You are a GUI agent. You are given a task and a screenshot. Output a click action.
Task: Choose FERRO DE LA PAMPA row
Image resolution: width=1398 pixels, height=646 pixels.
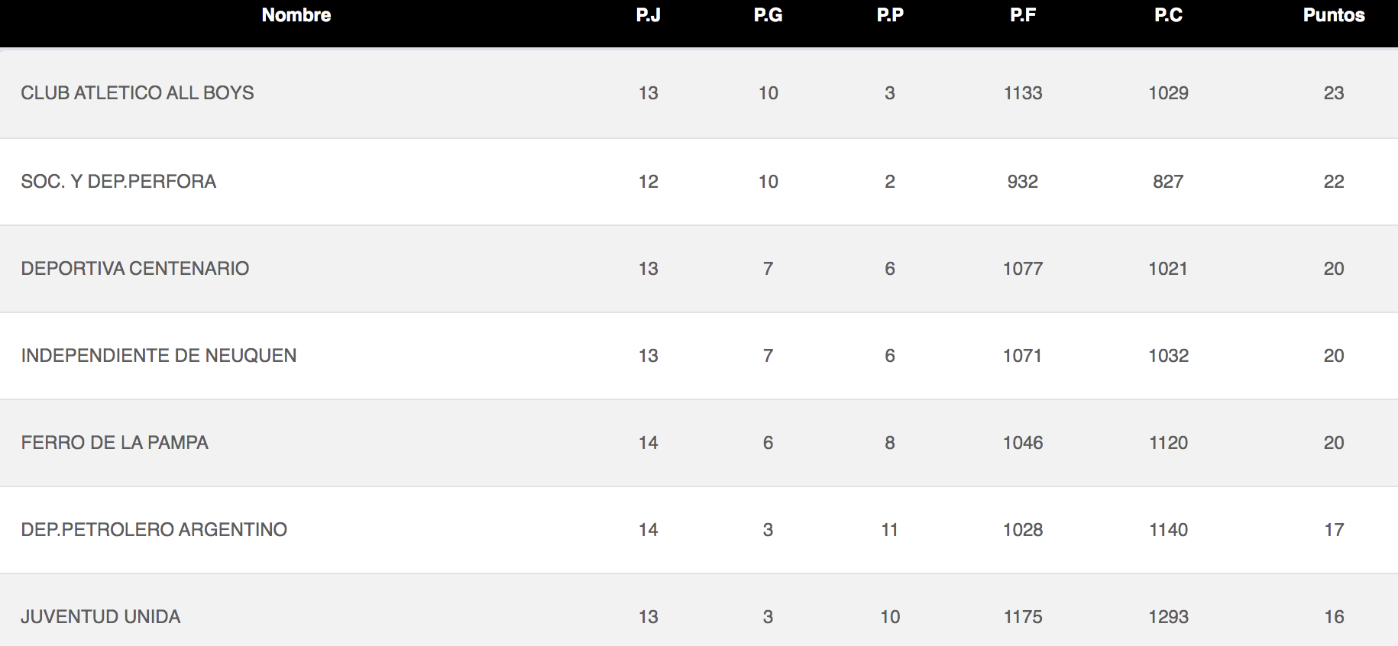[699, 443]
